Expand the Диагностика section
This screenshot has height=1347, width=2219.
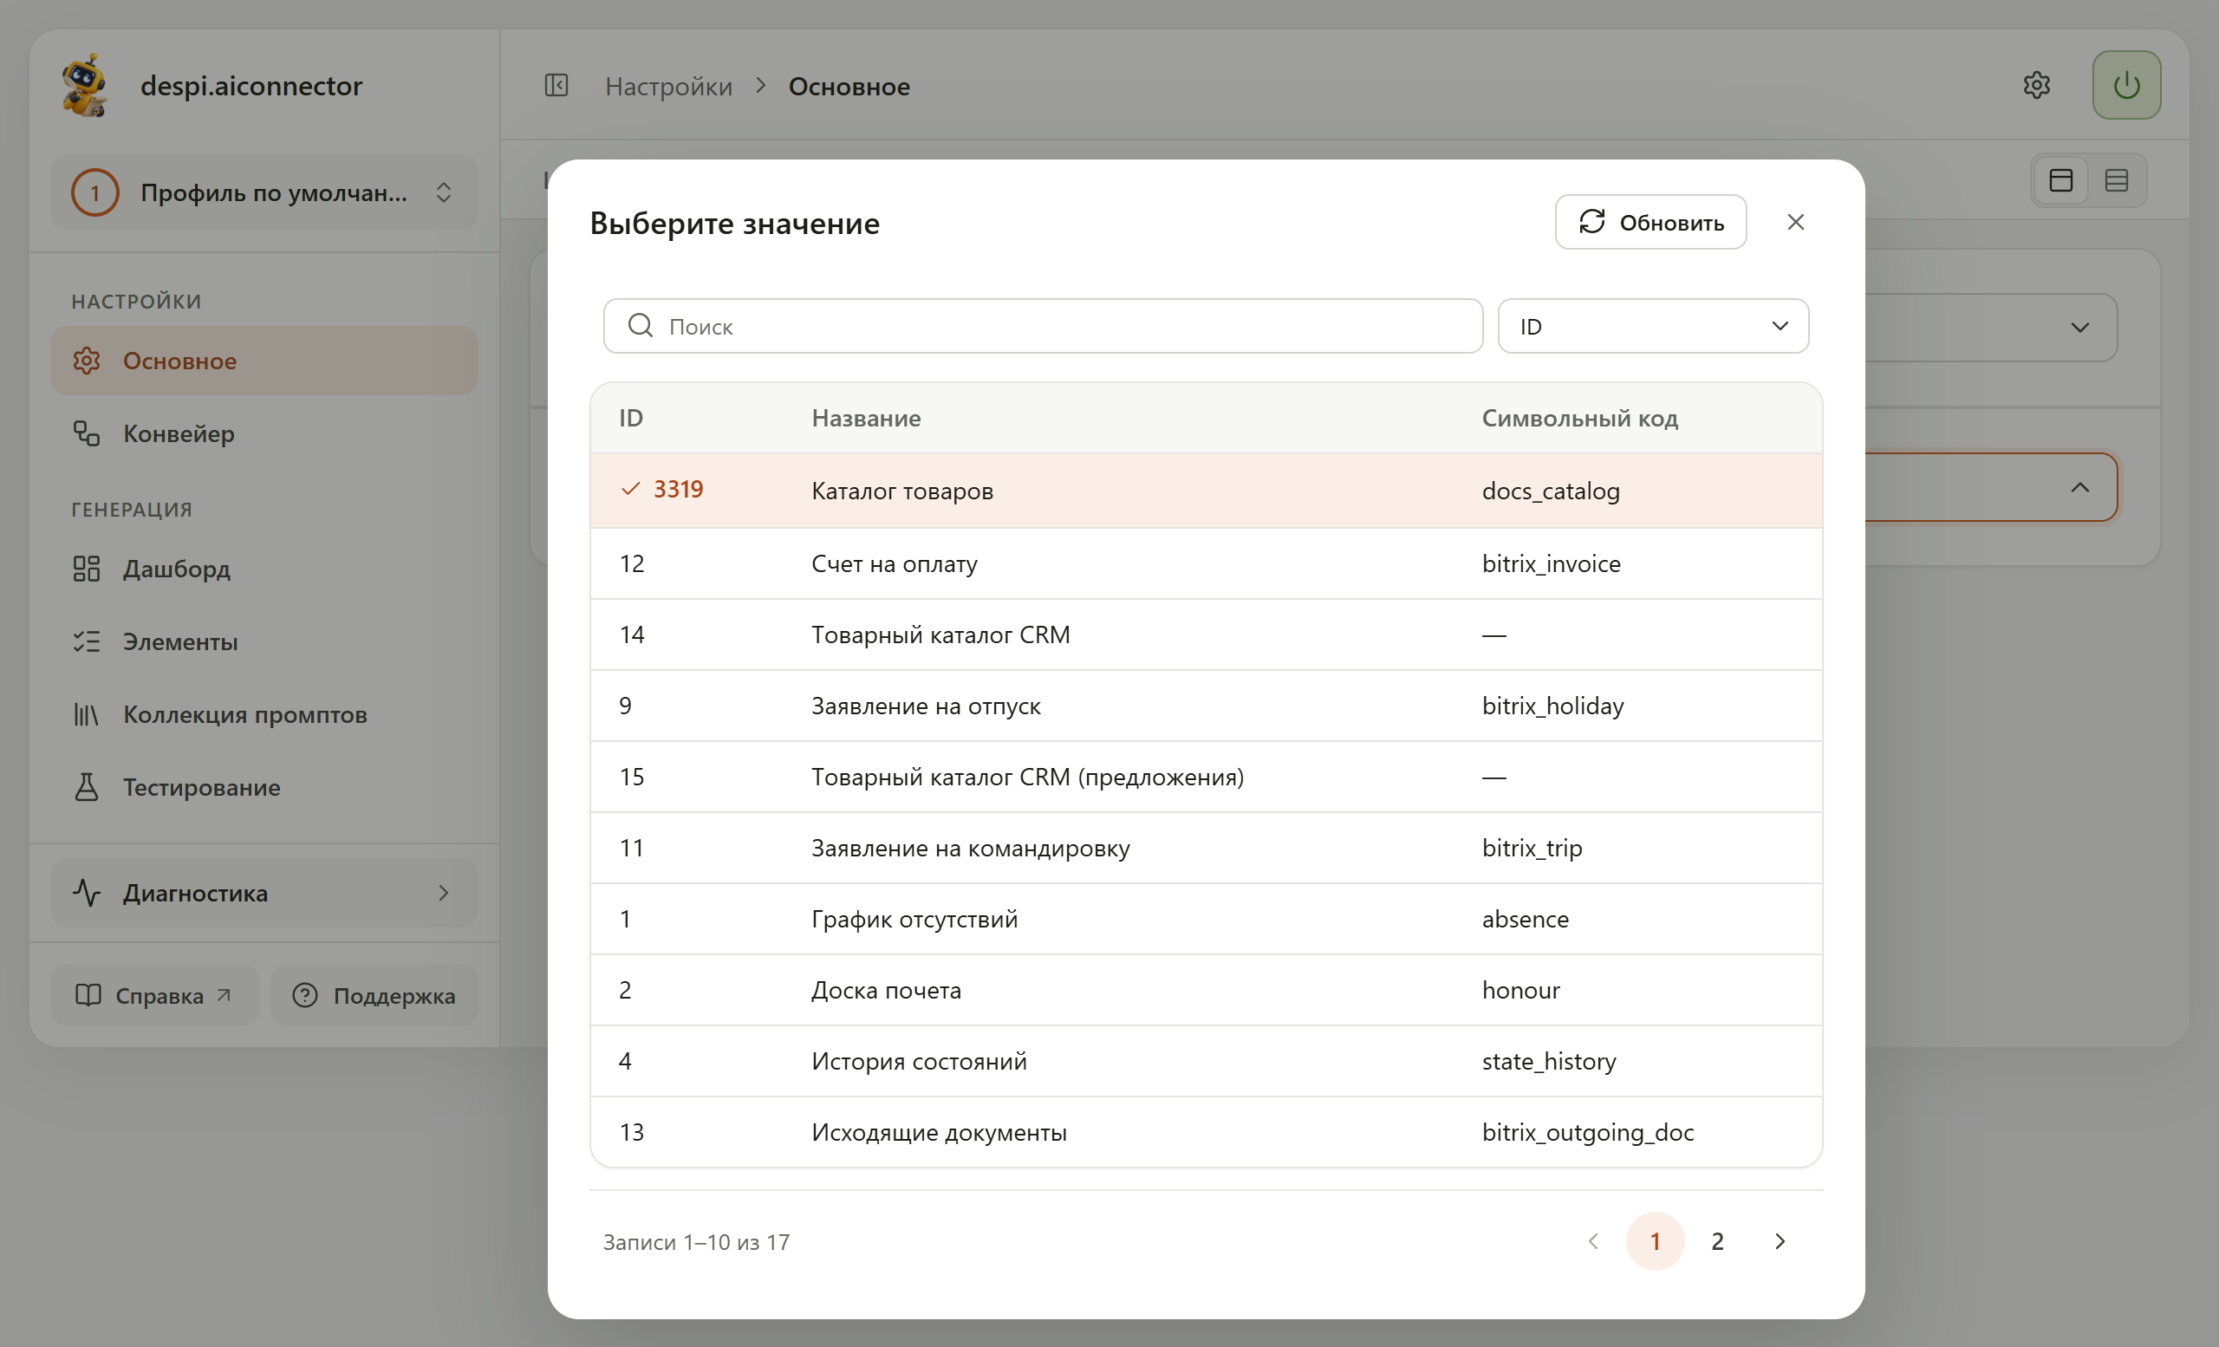point(263,892)
